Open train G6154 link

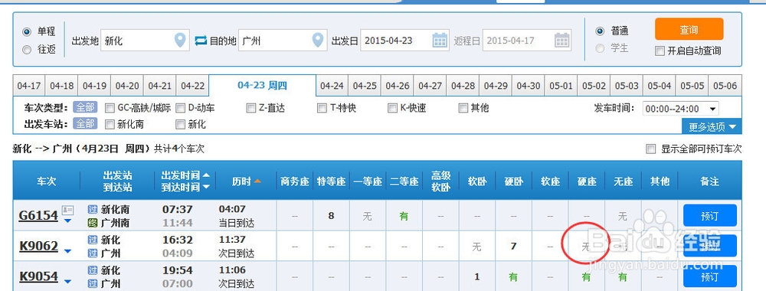tap(38, 215)
